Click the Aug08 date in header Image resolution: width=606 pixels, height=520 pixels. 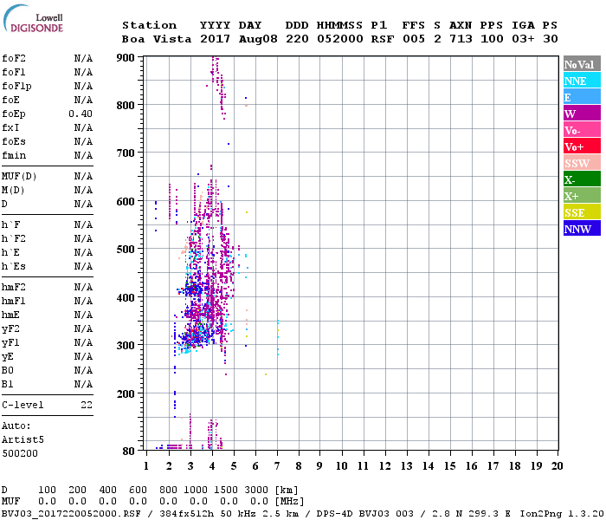coord(258,40)
